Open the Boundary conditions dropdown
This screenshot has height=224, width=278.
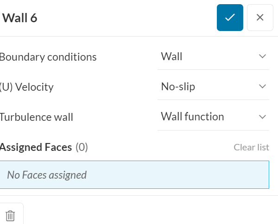213,56
